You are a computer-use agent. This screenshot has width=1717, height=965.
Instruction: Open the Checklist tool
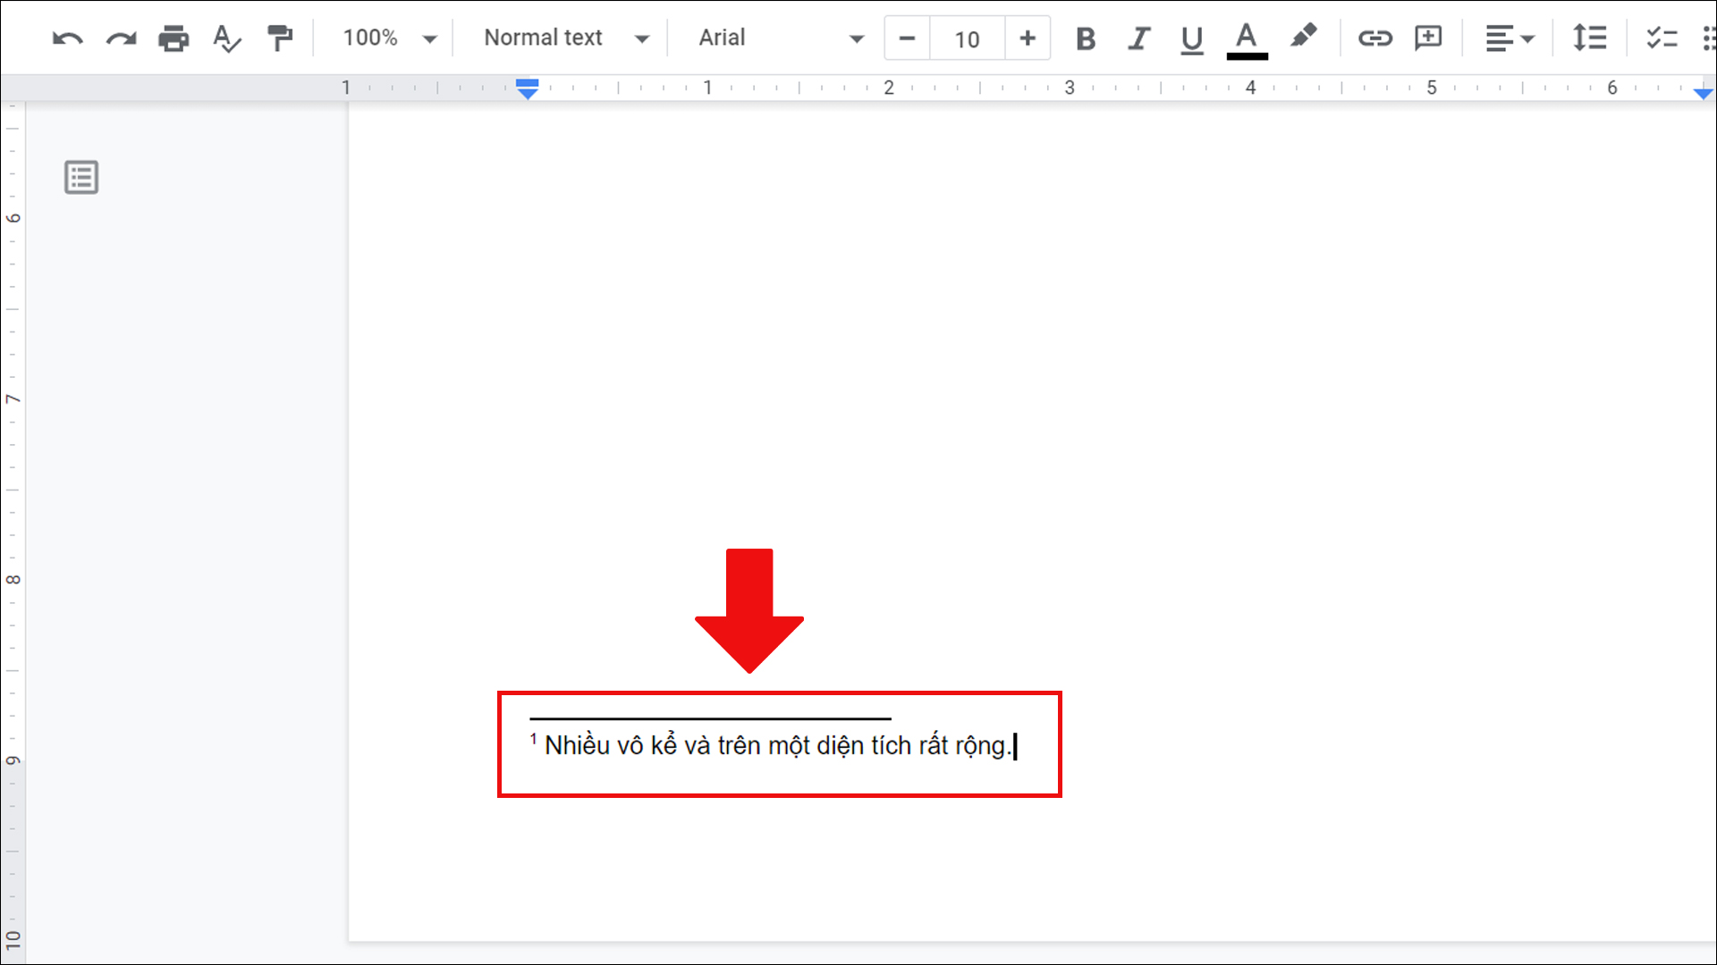tap(1662, 38)
